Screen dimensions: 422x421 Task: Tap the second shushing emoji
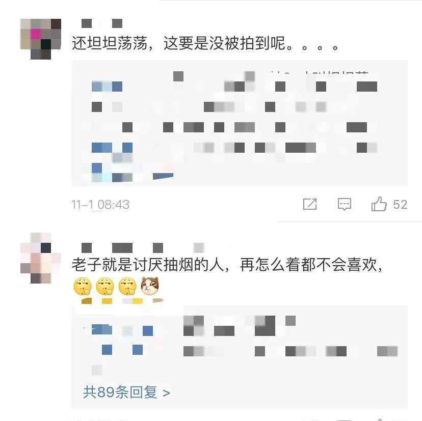click(x=105, y=287)
